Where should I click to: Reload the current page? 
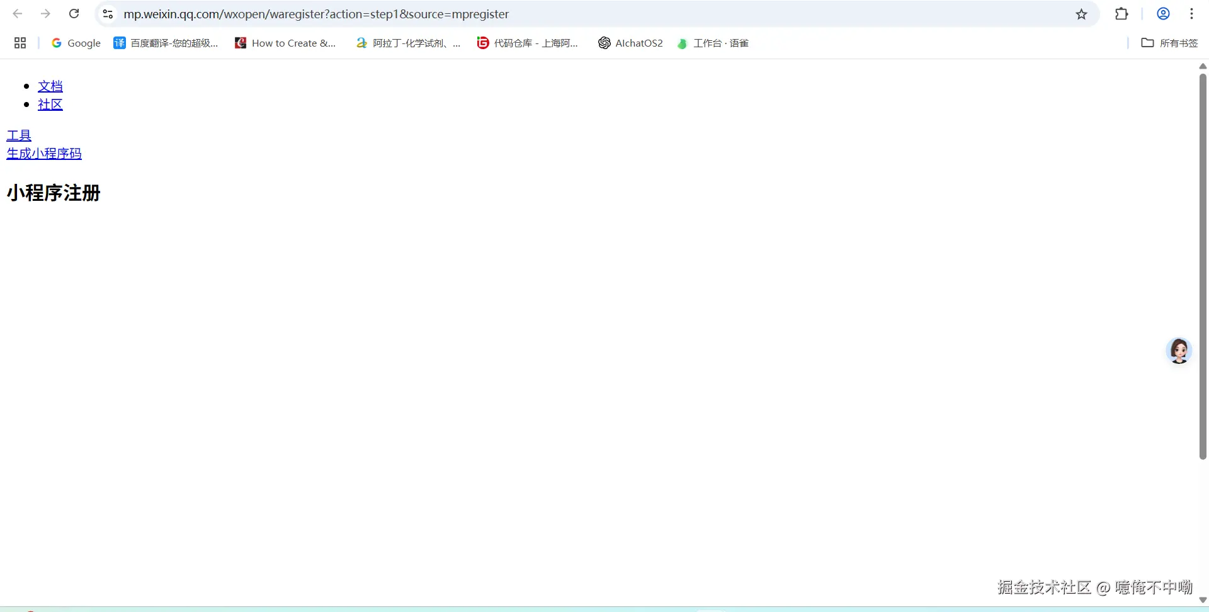pyautogui.click(x=74, y=14)
